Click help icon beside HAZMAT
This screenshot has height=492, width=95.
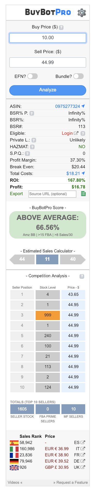point(32,147)
